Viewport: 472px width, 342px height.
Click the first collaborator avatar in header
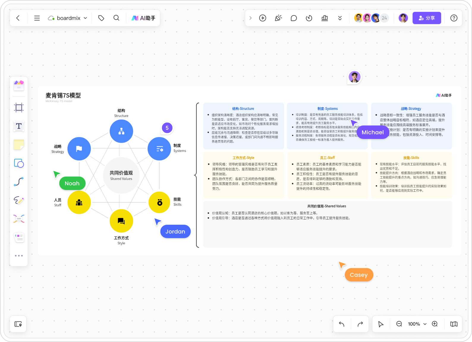[x=358, y=18]
